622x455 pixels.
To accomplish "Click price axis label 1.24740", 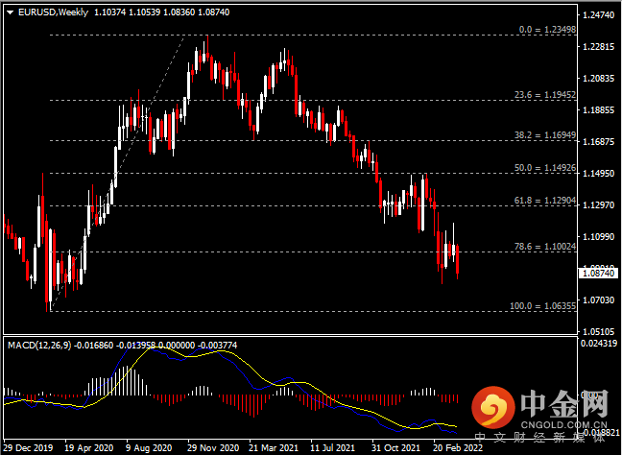I will 598,15.
